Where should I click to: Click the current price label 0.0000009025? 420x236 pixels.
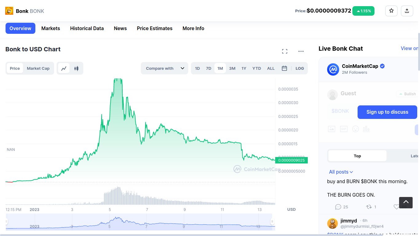[x=291, y=160]
